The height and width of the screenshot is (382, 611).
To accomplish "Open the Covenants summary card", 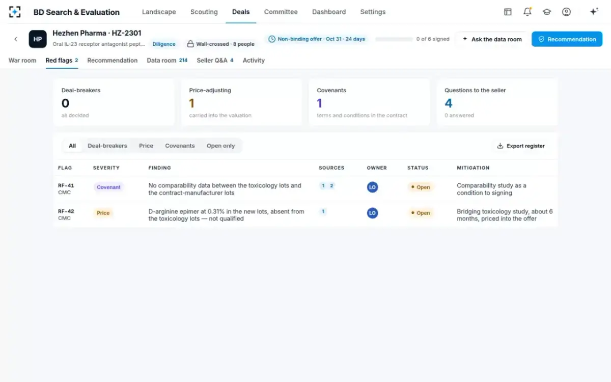I will (x=369, y=102).
